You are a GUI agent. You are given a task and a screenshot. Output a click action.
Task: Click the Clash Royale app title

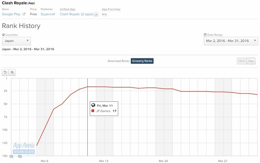coord(14,3)
